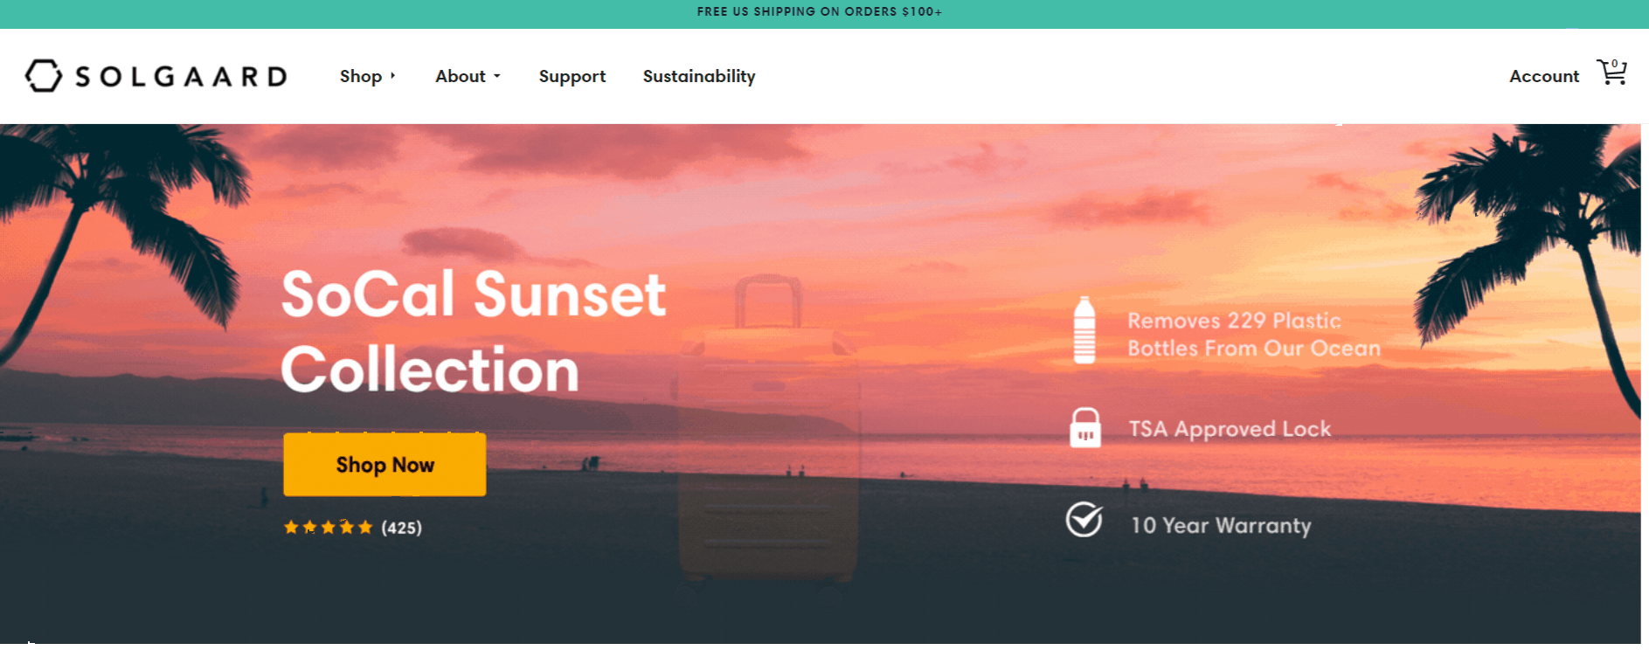Click the faded suitcase image
1649x657 pixels.
click(x=768, y=428)
